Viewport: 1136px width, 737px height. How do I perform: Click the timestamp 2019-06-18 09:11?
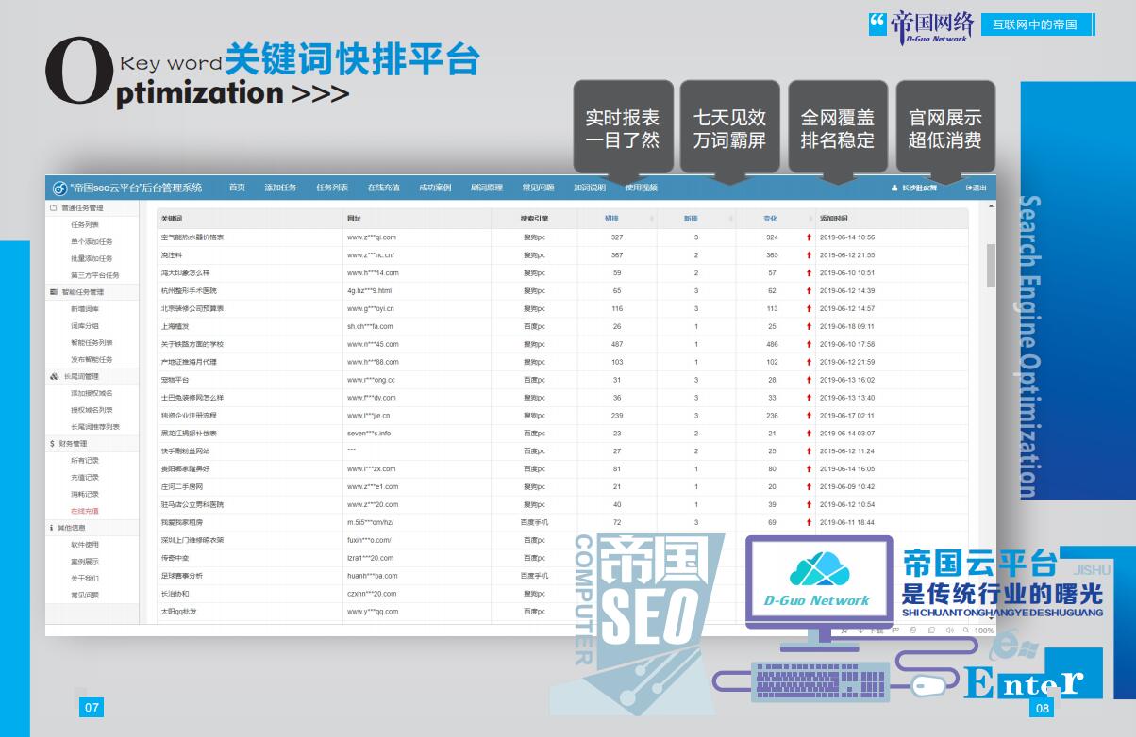pyautogui.click(x=847, y=326)
